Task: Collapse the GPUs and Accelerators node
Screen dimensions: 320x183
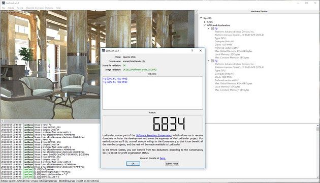Action: pos(205,25)
